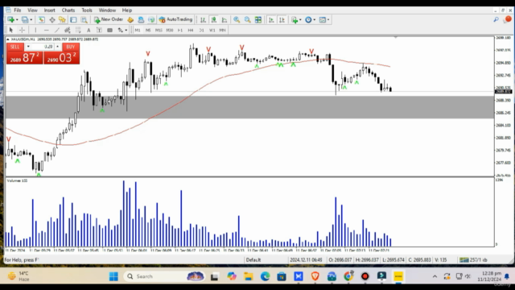This screenshot has height=290, width=515.
Task: Toggle the Market Watch panel icon
Action: (41, 19)
